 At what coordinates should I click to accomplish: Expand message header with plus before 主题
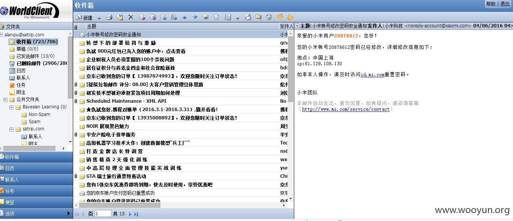(297, 26)
